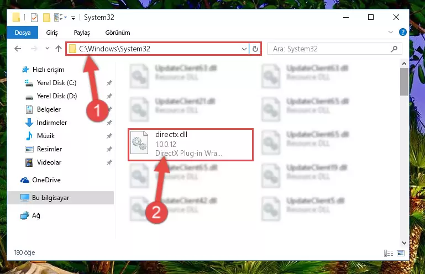Click the Müzik note icon
The width and height of the screenshot is (425, 274).
coord(29,136)
